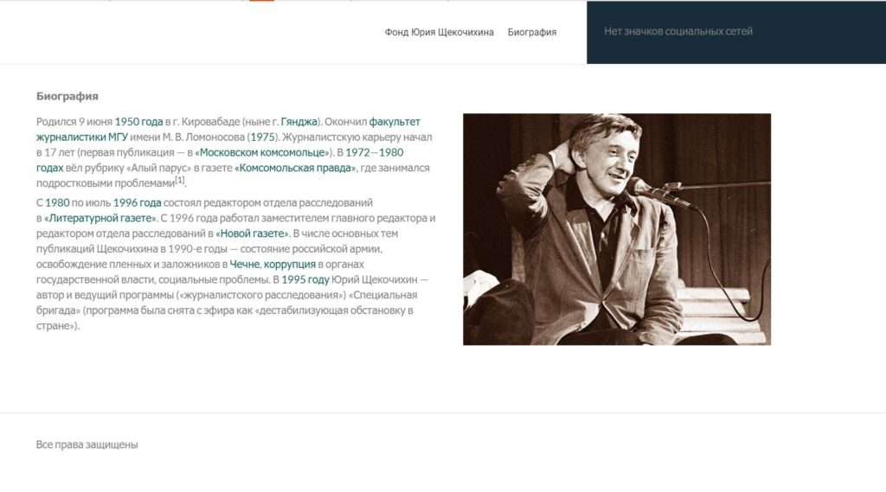
Task: Open the «Комсомольская правда» link
Action: 295,168
